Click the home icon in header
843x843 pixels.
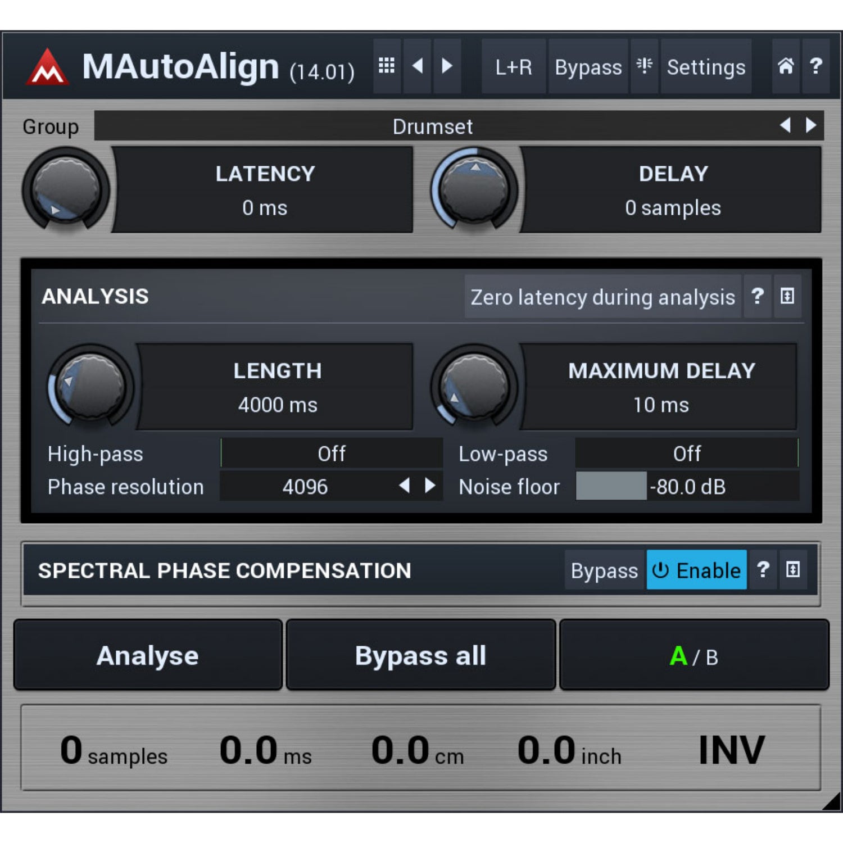click(786, 66)
